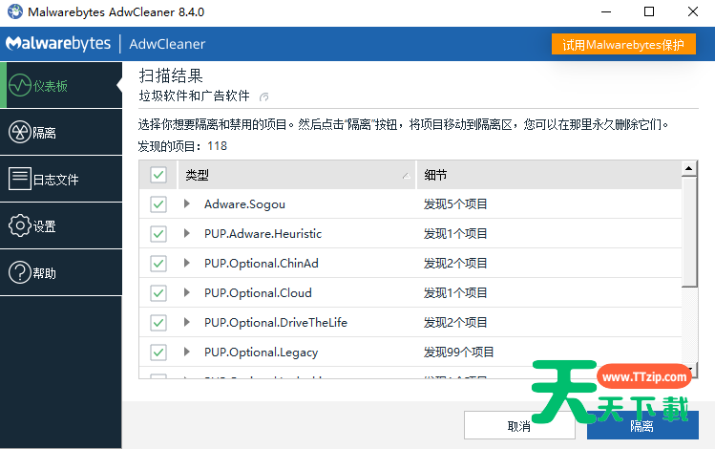The height and width of the screenshot is (449, 715).
Task: Uncheck the PUP.Optional.ChinAd checkbox
Action: point(158,264)
